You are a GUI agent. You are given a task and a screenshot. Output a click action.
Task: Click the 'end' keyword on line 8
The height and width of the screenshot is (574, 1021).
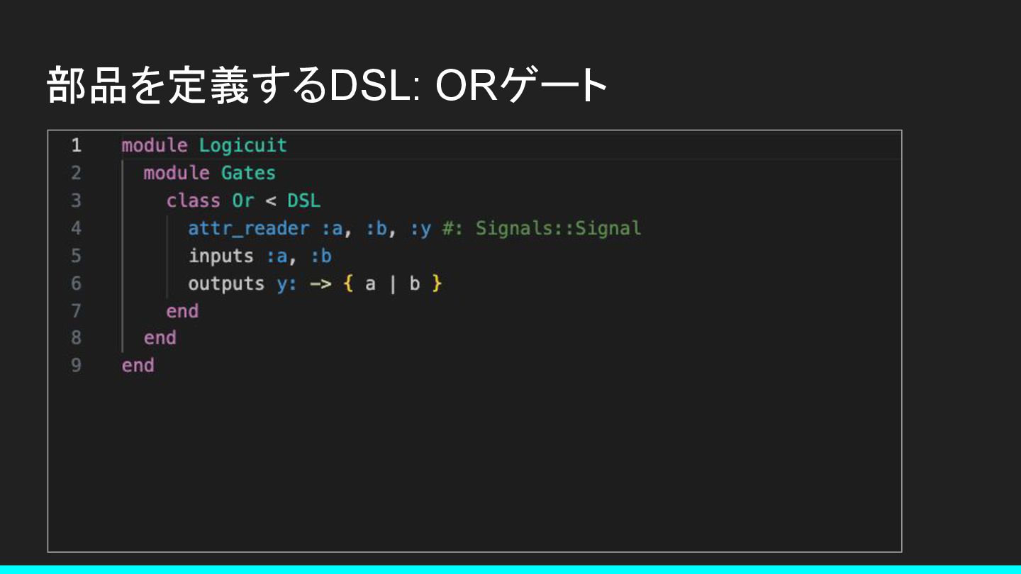160,338
